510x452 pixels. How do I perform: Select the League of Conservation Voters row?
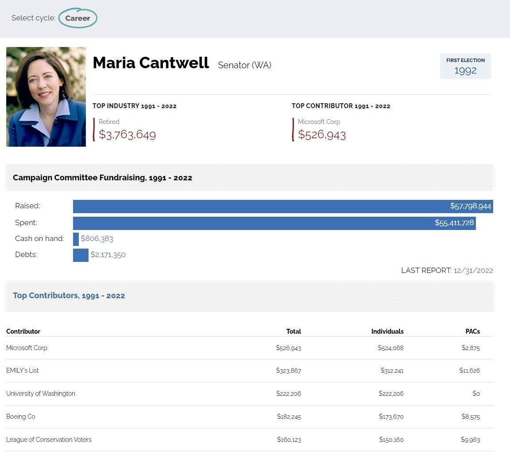tap(250, 440)
